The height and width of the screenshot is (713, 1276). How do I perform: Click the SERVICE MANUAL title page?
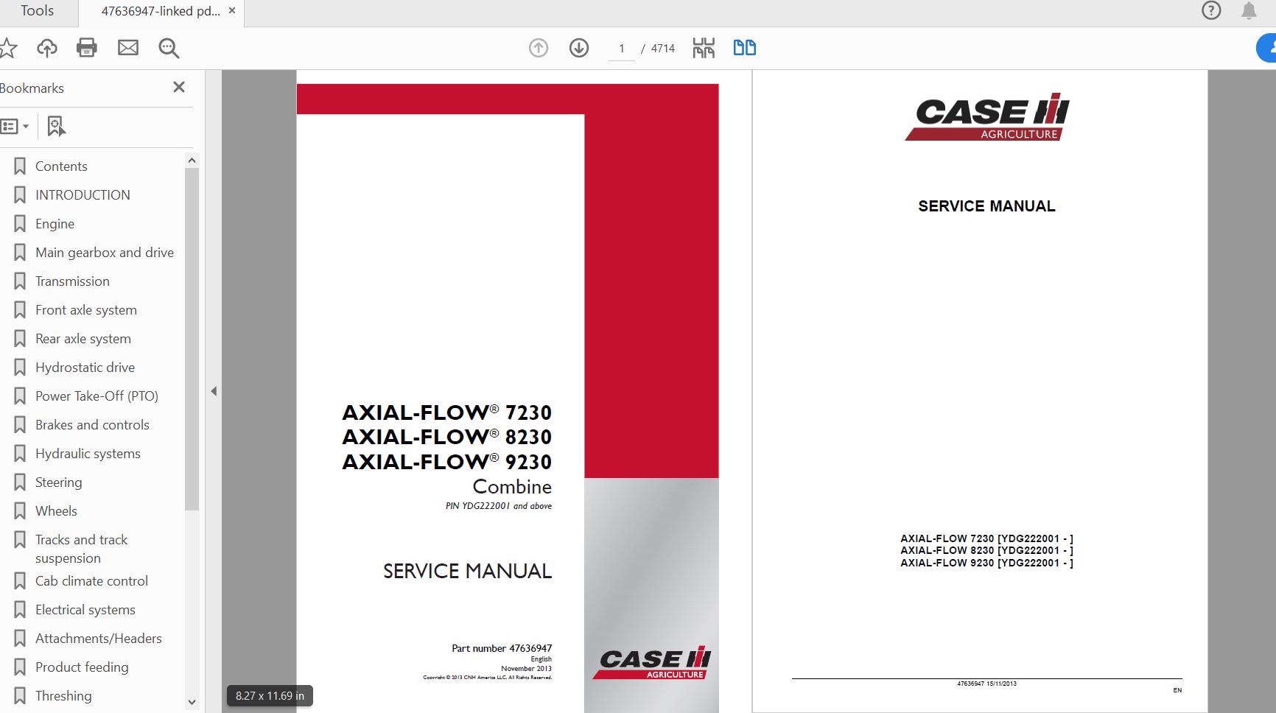click(x=980, y=391)
